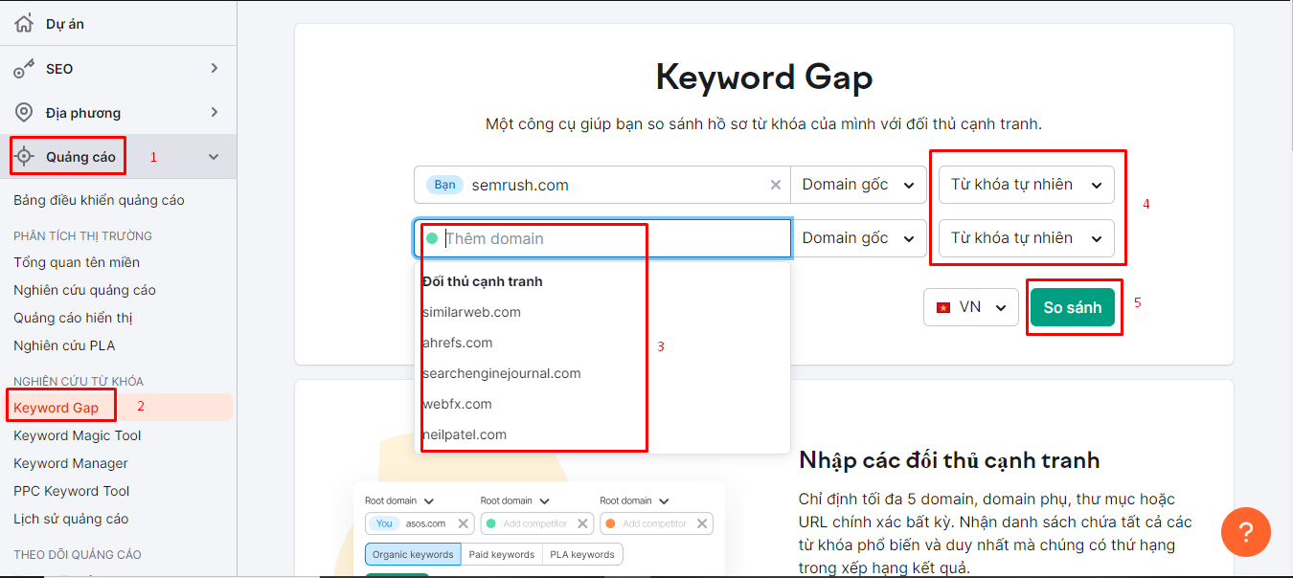Select PLA keywords tab in illustration
Viewport: 1293px width, 578px height.
[x=581, y=554]
